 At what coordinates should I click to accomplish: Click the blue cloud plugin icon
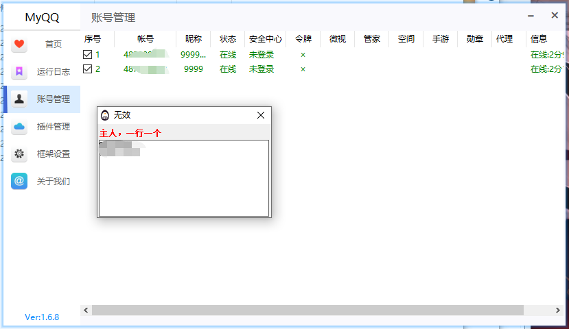point(19,126)
